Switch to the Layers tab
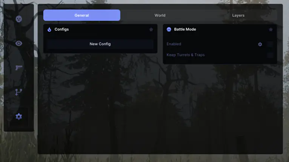 point(238,15)
